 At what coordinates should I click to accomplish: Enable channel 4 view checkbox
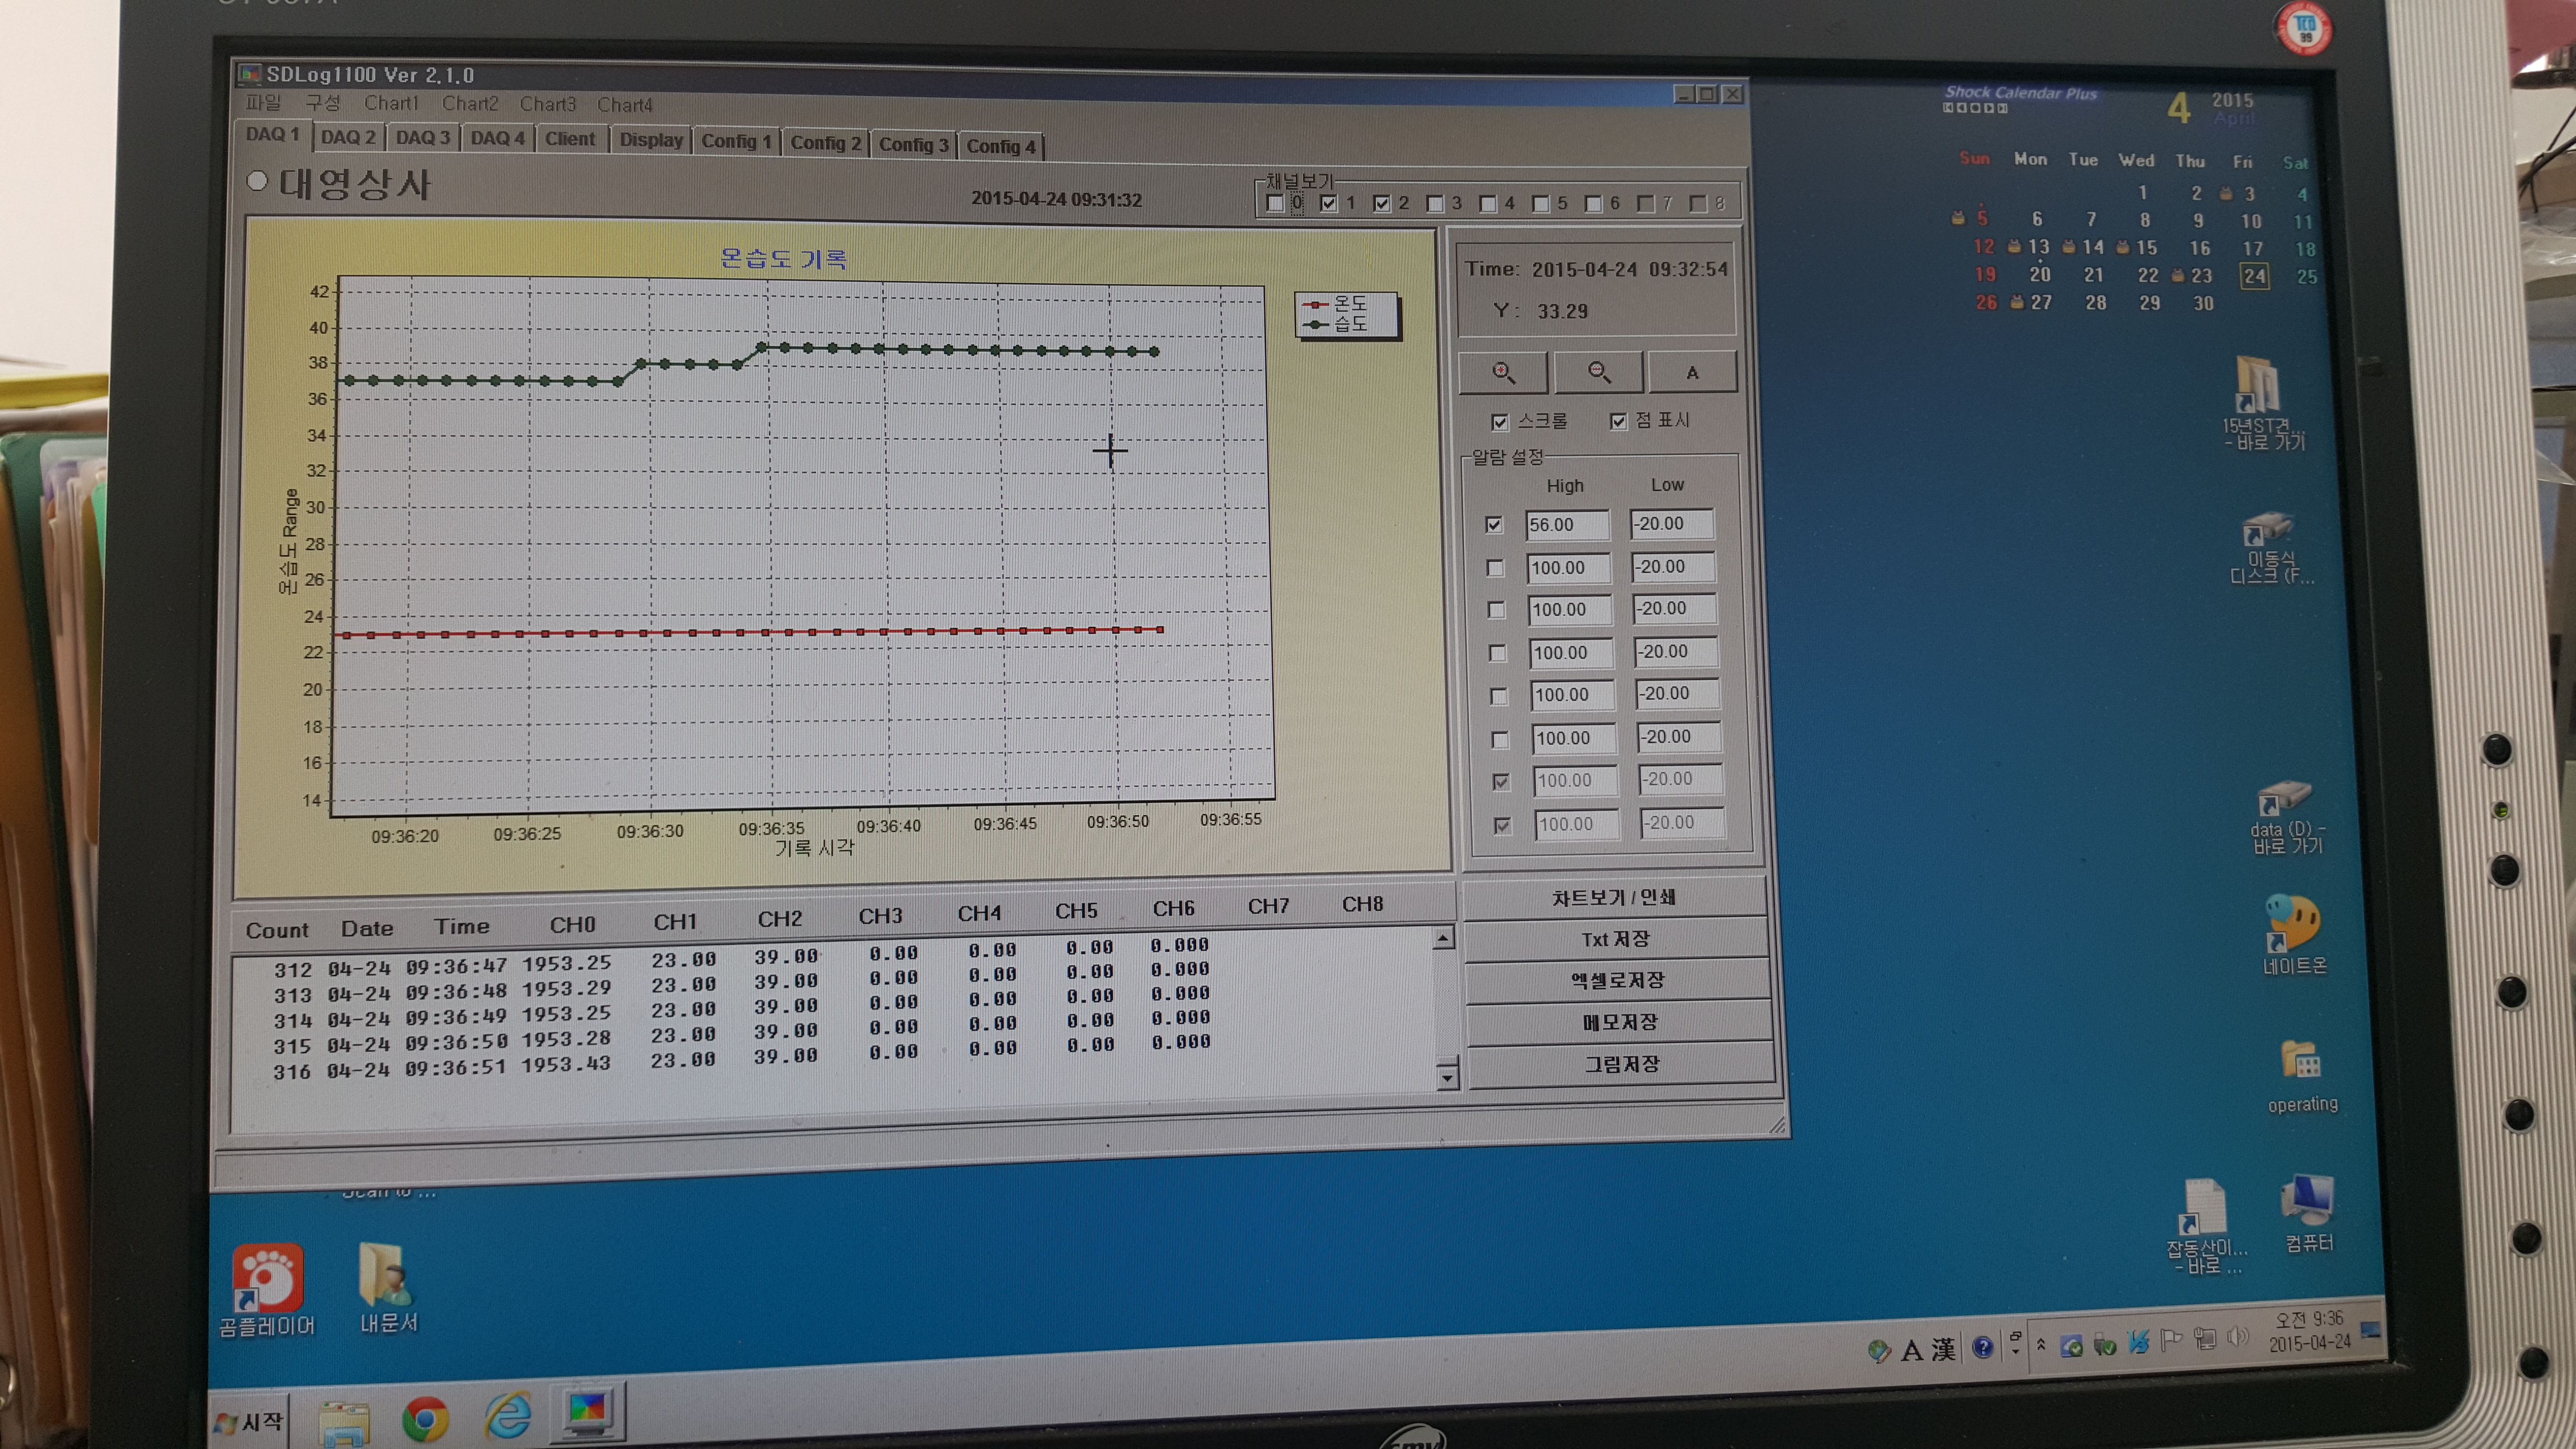(x=1488, y=203)
